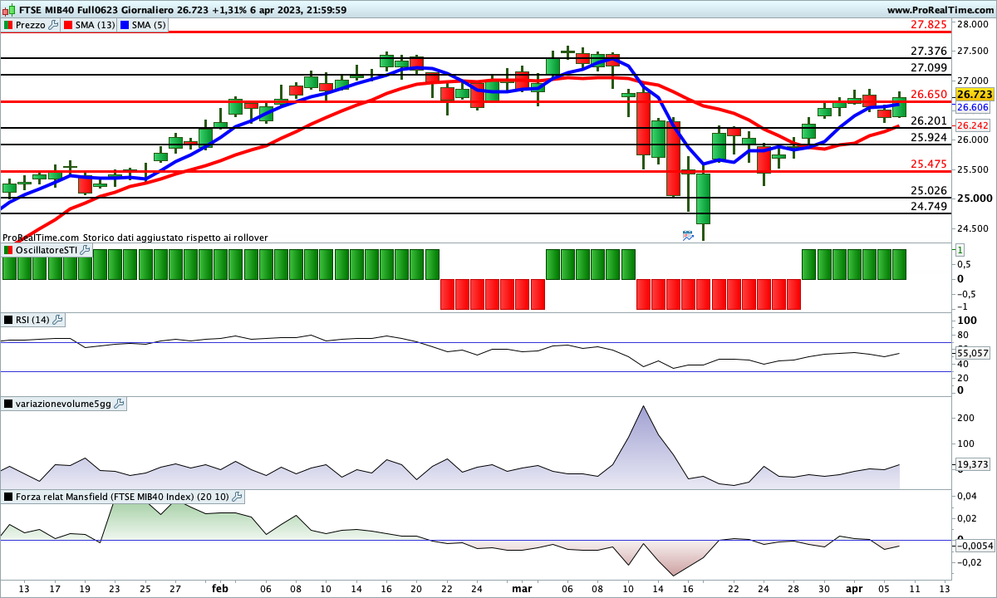Viewport: 997px width, 598px height.
Task: Select the Prezzo label
Action: pos(31,25)
